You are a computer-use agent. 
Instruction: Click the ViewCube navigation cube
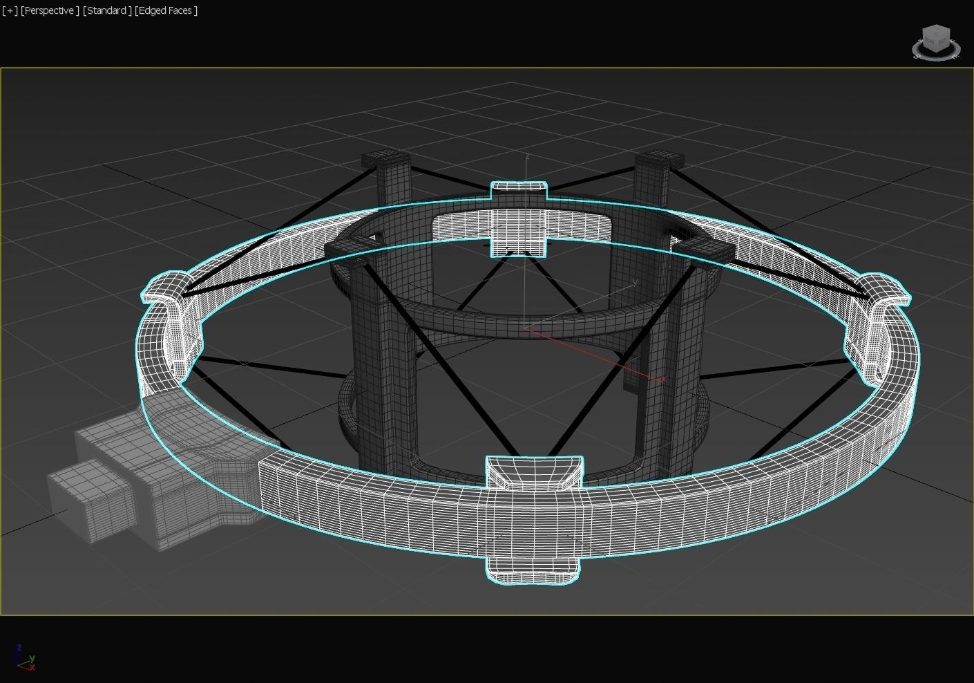point(936,37)
